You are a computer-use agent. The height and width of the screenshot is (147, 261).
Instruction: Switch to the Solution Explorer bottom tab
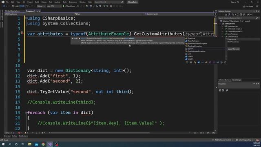225,80
